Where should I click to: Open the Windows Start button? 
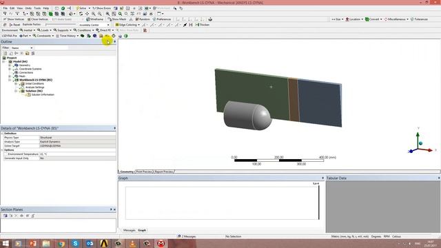point(5,243)
